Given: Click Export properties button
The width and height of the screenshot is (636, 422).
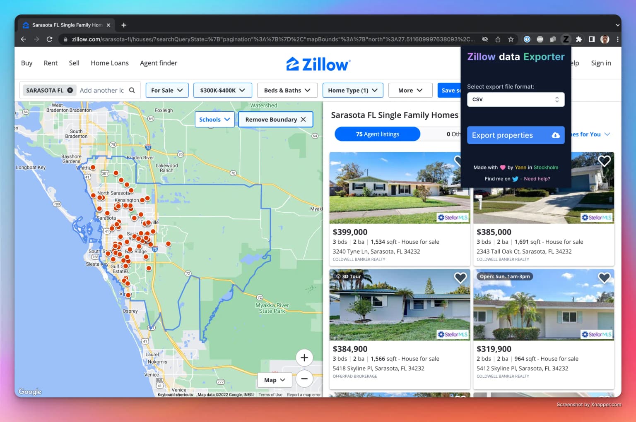Looking at the screenshot, I should (x=516, y=135).
